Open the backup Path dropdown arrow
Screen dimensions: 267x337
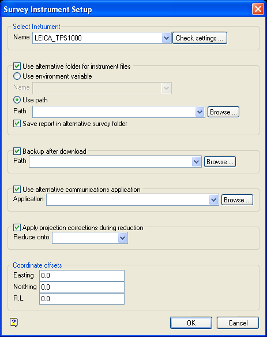[x=197, y=162]
